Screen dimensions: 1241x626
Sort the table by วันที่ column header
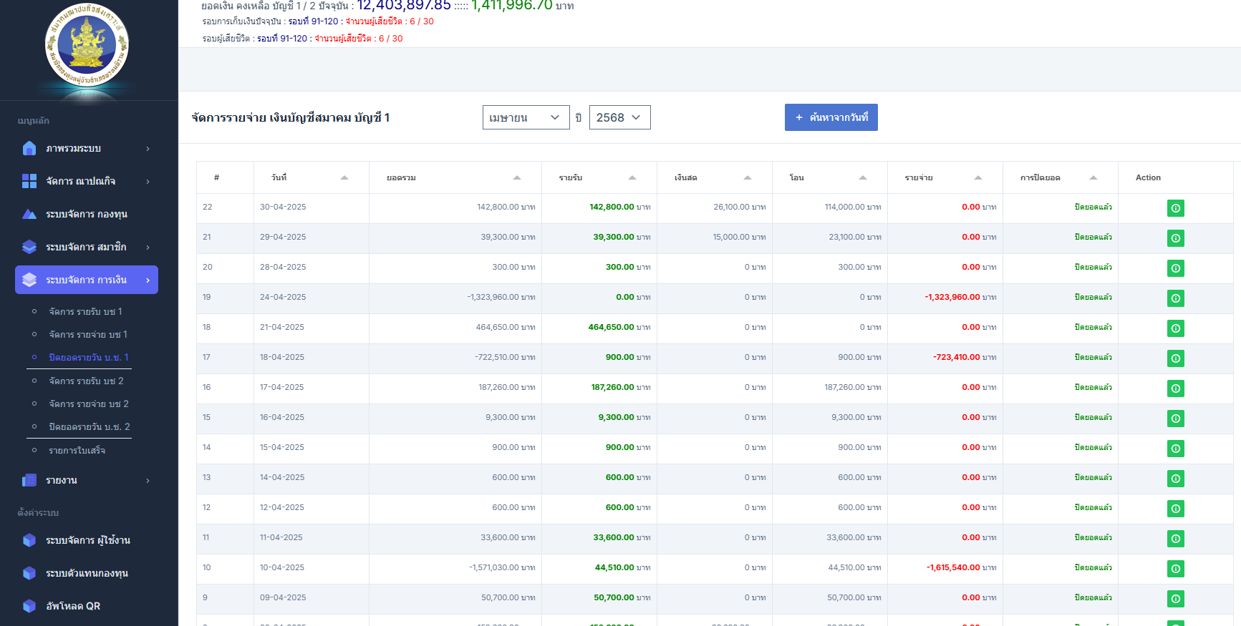pos(312,177)
